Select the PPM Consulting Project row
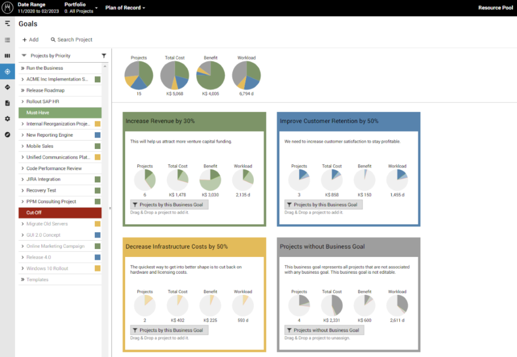Screen dimensions: 517x357 [60, 202]
